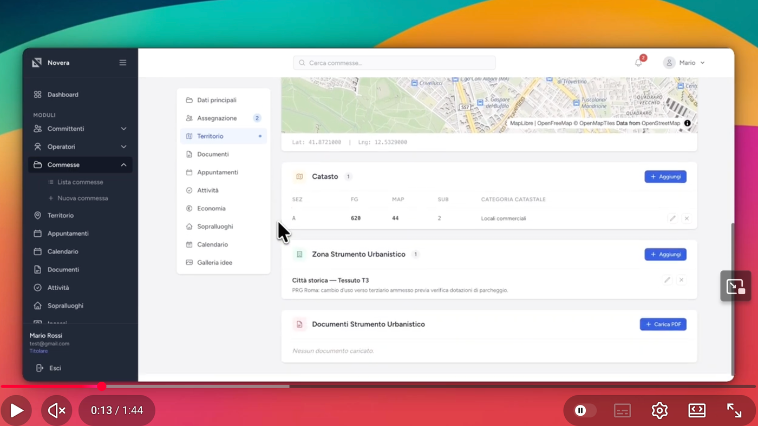Open Territorio in the left sidebar

click(x=80, y=215)
